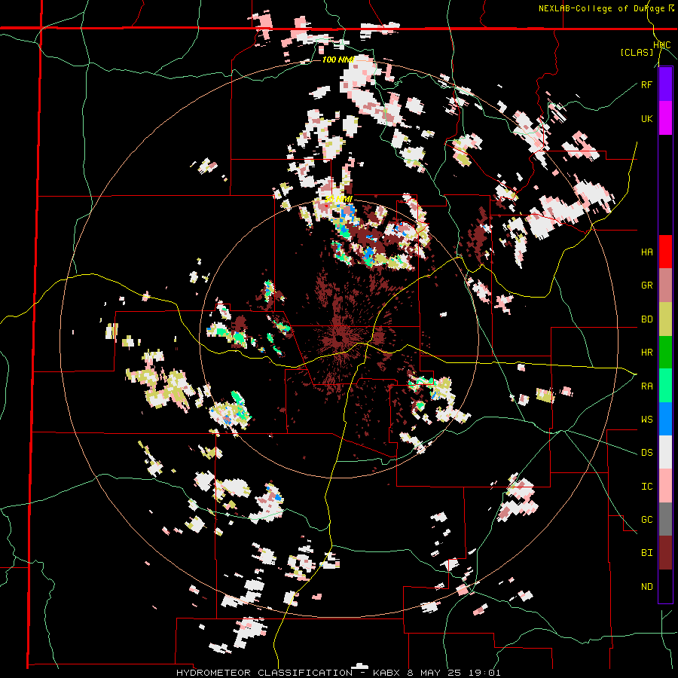The image size is (678, 678).
Task: Click the IC legend label
Action: click(x=646, y=487)
